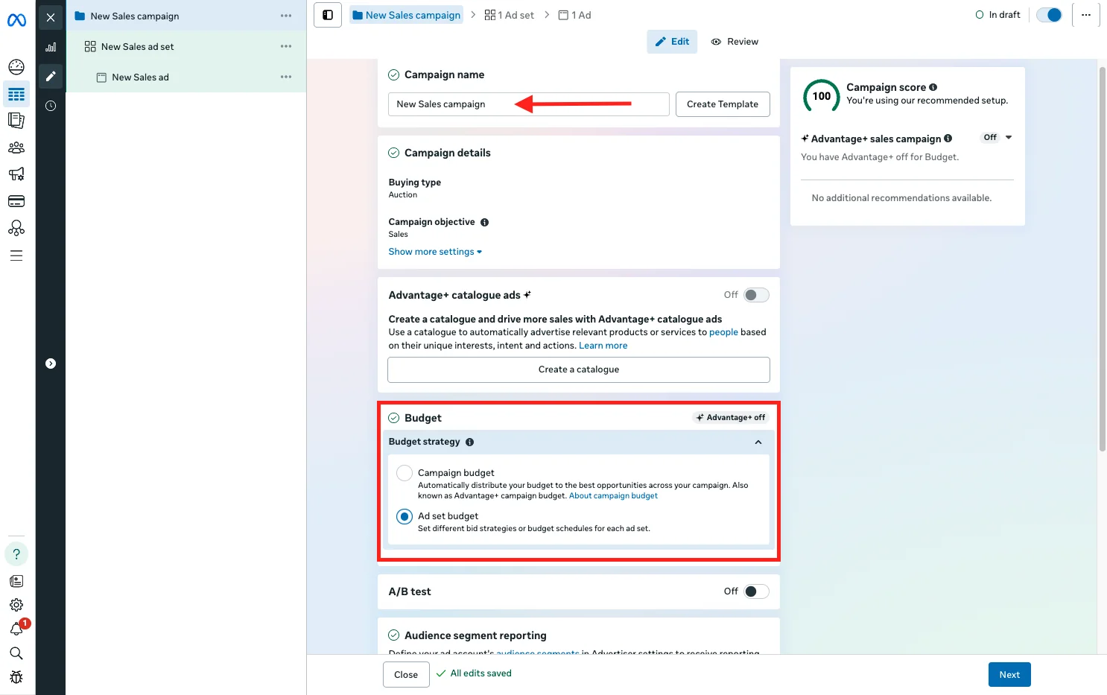The height and width of the screenshot is (695, 1107).
Task: Open options menu for New Sales ad row
Action: pos(286,77)
